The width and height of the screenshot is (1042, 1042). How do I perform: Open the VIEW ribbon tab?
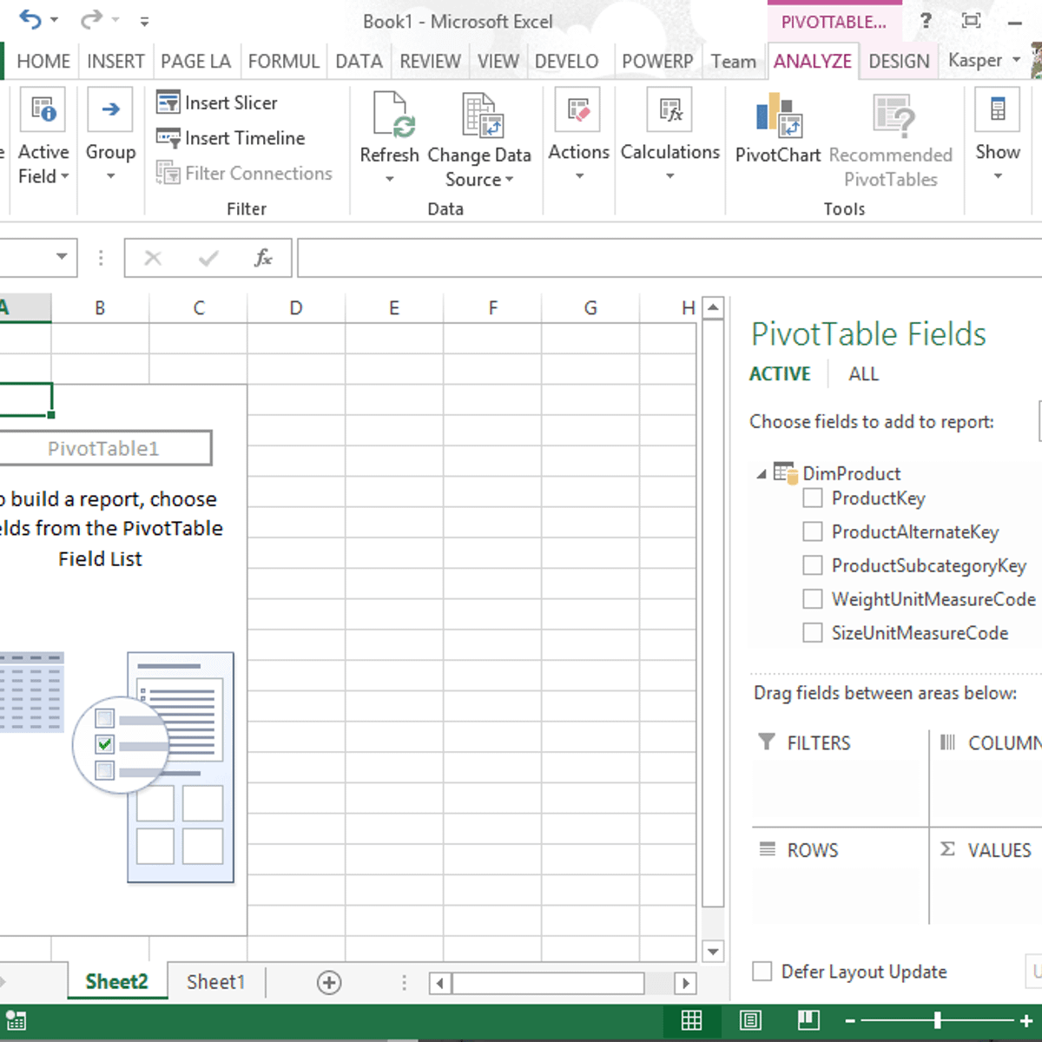498,62
